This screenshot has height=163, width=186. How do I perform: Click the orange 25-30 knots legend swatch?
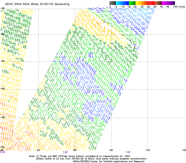[145, 3]
